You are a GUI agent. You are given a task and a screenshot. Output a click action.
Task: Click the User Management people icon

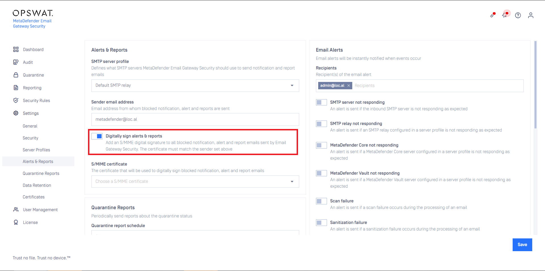pos(16,209)
